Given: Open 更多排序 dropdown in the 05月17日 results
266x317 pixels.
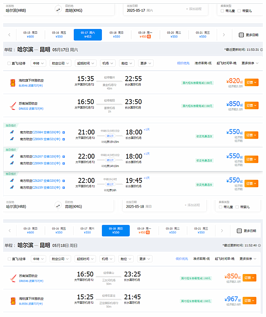Looking at the screenshot, I should (x=250, y=63).
